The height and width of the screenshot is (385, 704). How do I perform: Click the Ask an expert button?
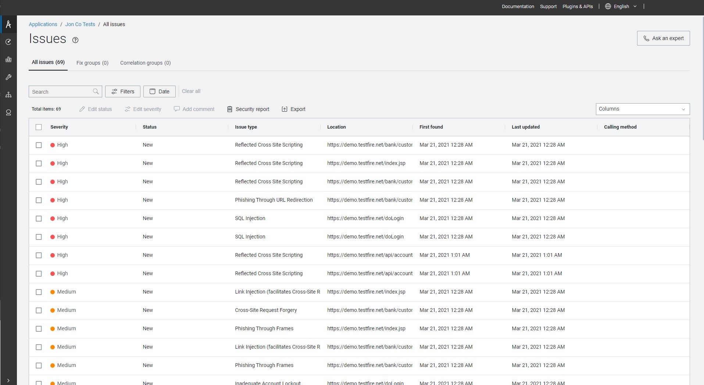point(663,38)
